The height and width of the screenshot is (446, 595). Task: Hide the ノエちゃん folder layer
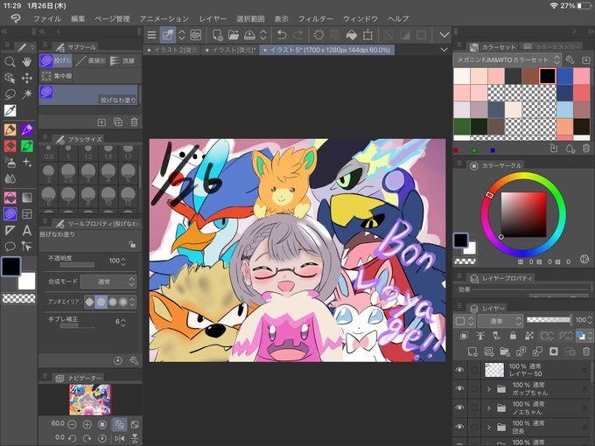[x=459, y=408]
